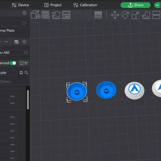Open the nozzle process preset dropdown
Screen dimensions: 161x161
(x=8, y=73)
